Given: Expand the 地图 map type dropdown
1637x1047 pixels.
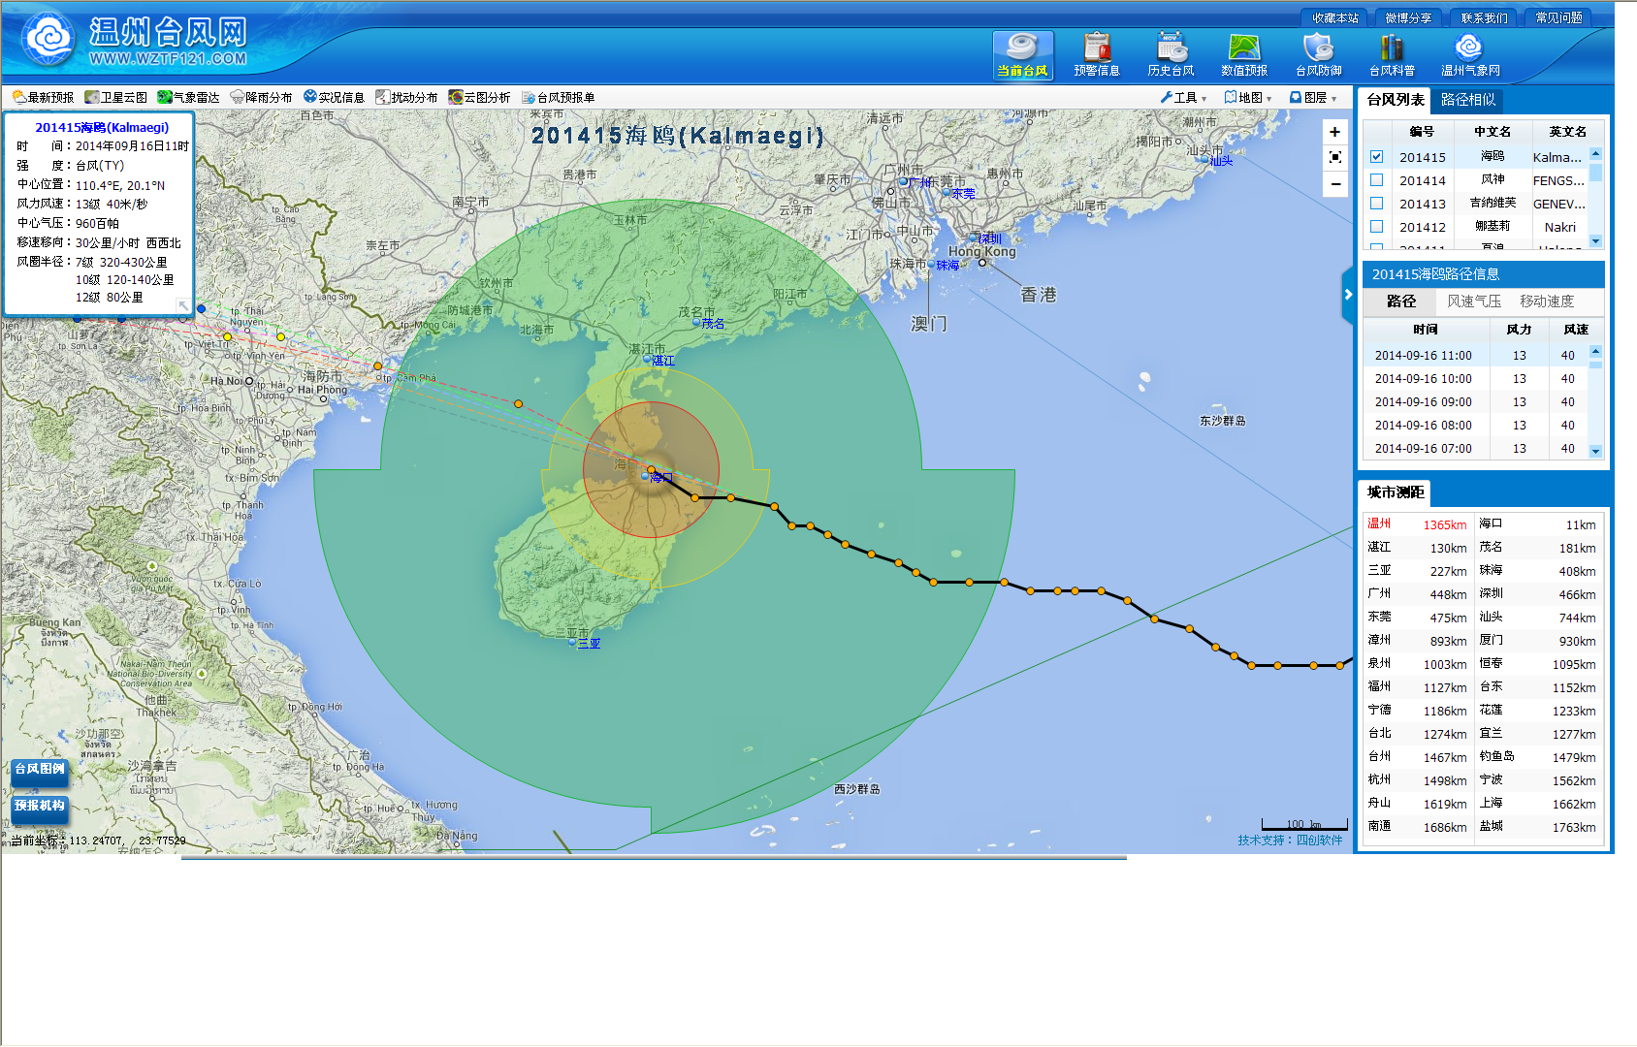Looking at the screenshot, I should pyautogui.click(x=1248, y=98).
